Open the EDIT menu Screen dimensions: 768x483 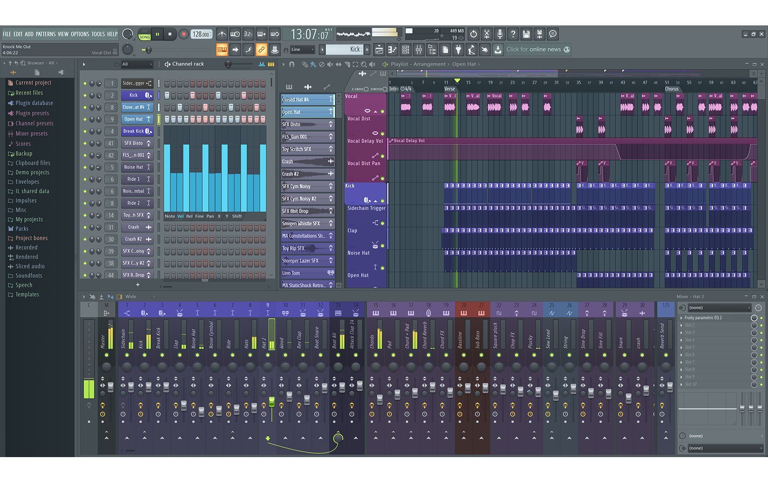tap(18, 35)
